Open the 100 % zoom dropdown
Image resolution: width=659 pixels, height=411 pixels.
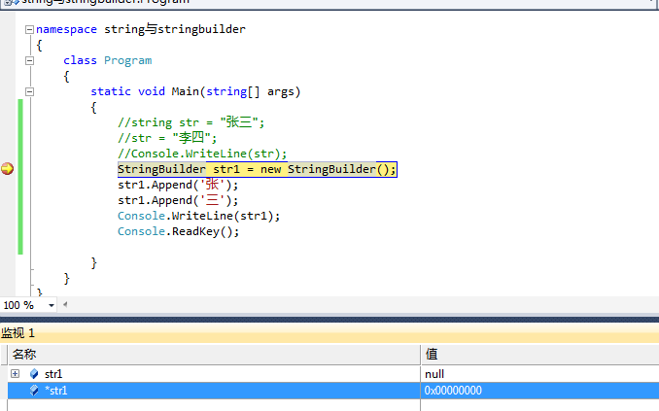(x=52, y=305)
